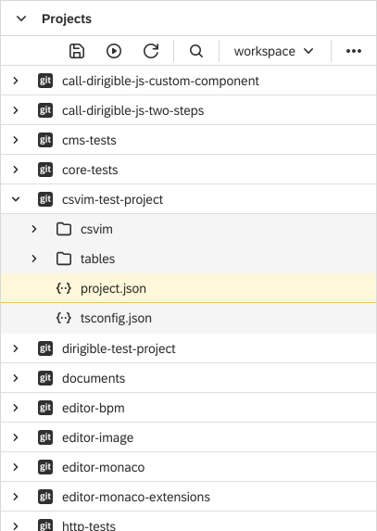
Task: Click JSON braces icon of project.json
Action: click(x=64, y=288)
